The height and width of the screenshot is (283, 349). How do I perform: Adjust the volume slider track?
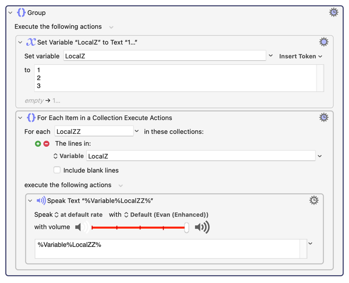click(138, 228)
